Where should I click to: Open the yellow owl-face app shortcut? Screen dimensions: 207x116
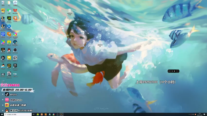tap(3, 11)
